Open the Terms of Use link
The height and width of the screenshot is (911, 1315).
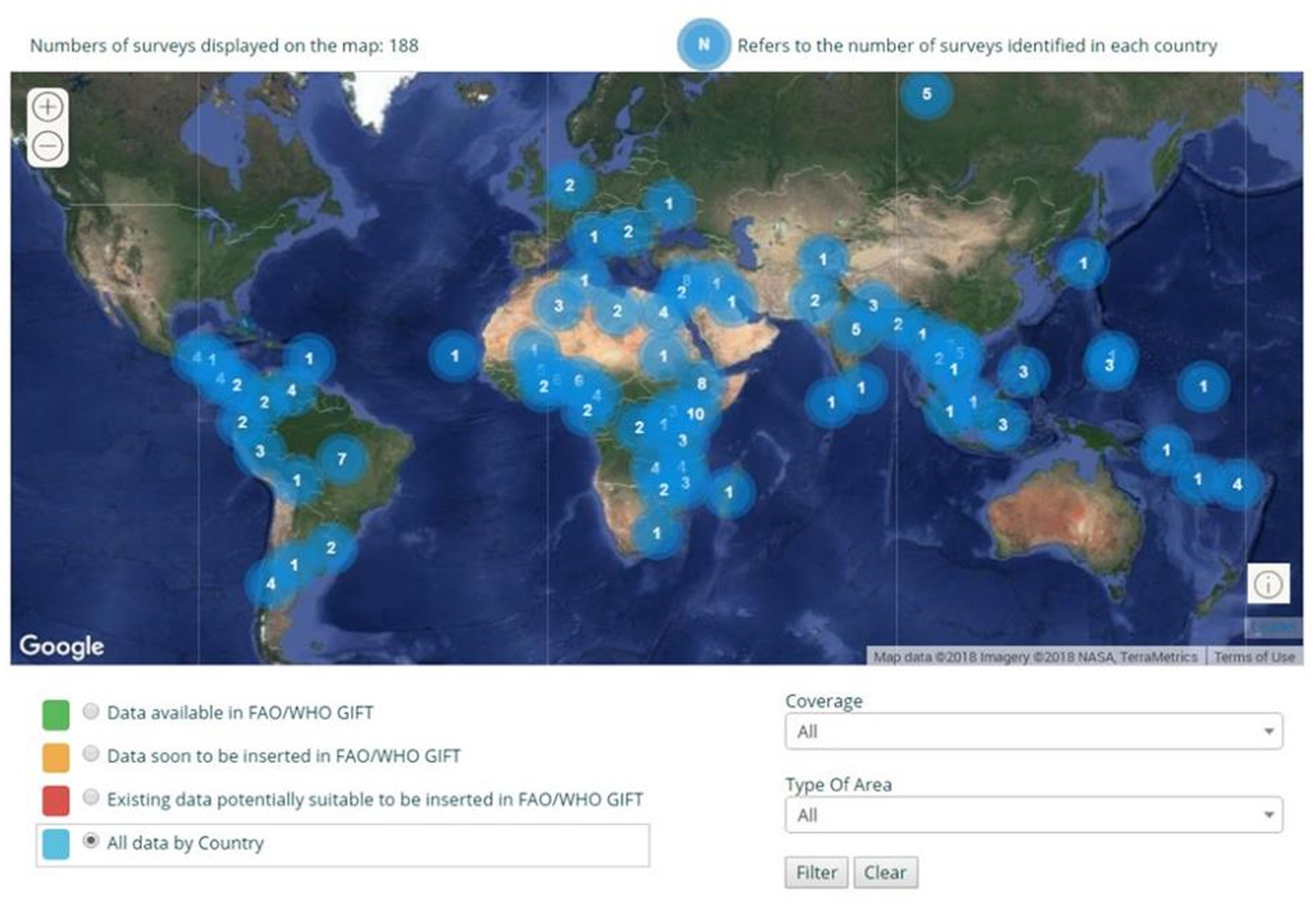[x=1254, y=656]
